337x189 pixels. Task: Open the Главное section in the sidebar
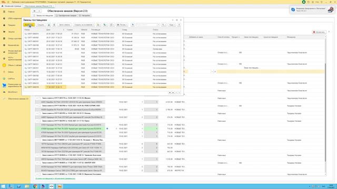pos(11,12)
